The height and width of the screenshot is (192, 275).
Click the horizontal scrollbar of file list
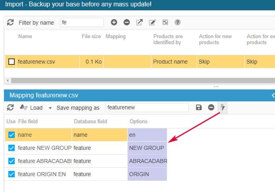pyautogui.click(x=139, y=80)
